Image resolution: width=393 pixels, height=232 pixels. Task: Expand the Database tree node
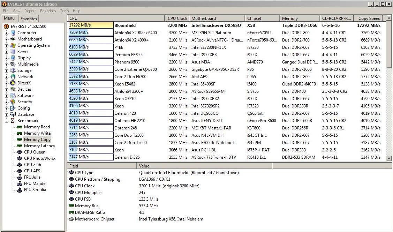tap(6, 115)
